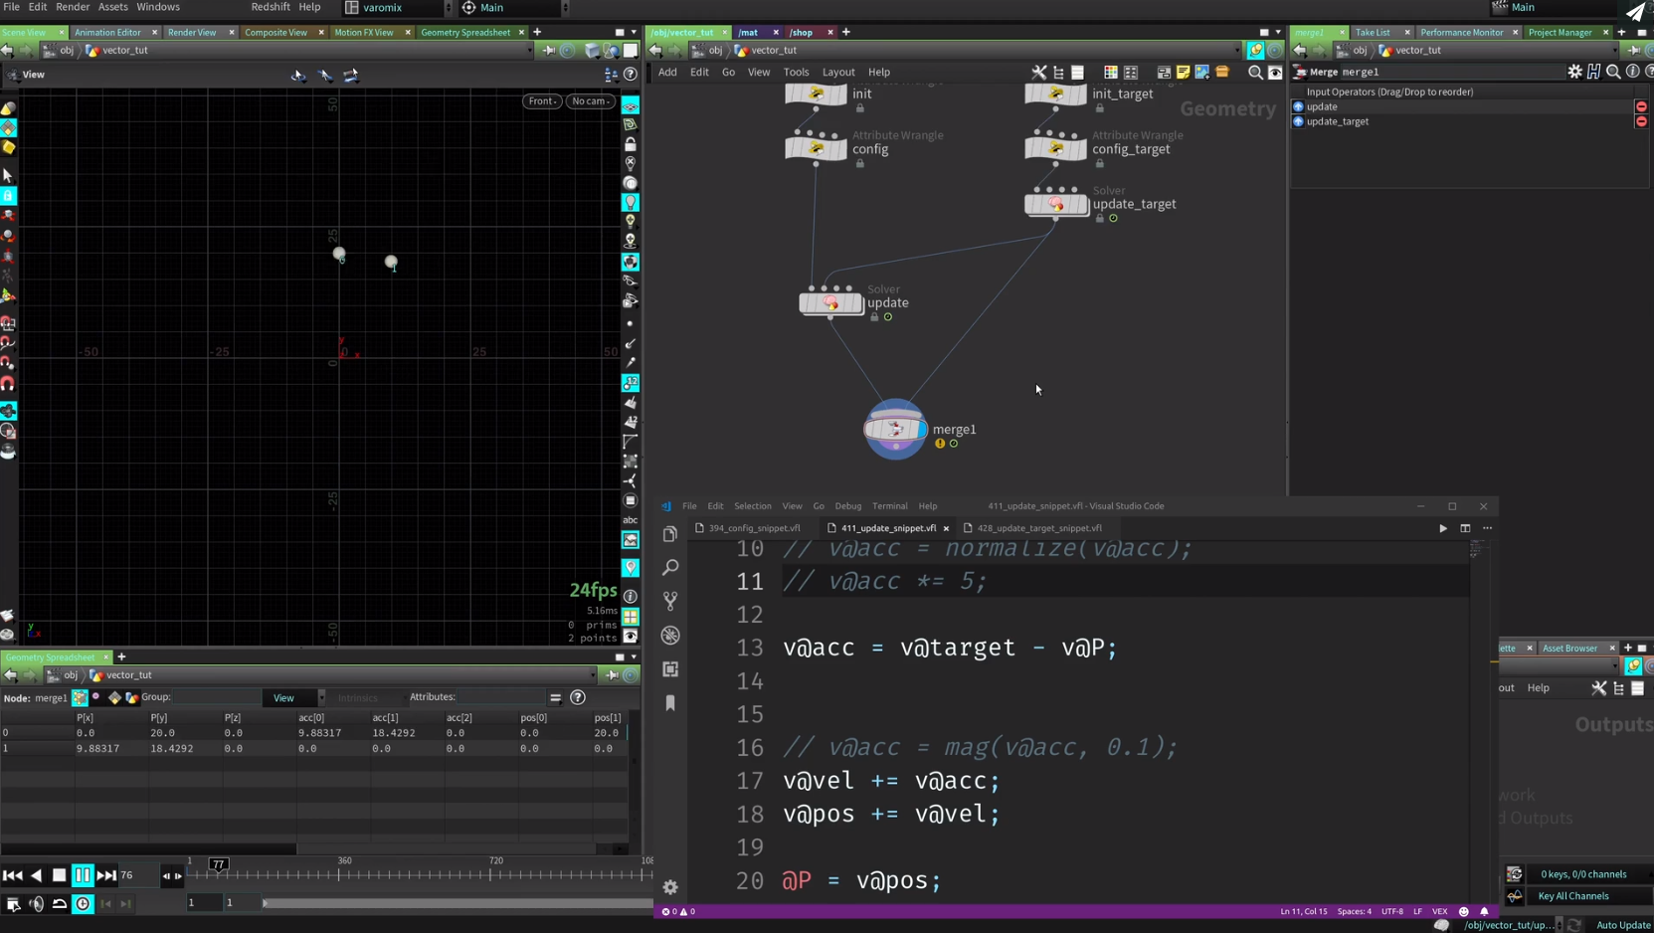The width and height of the screenshot is (1654, 933).
Task: Click the Key All Channels button
Action: point(1572,896)
